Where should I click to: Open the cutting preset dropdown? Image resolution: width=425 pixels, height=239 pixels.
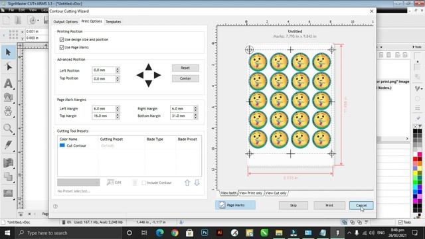tap(78, 183)
